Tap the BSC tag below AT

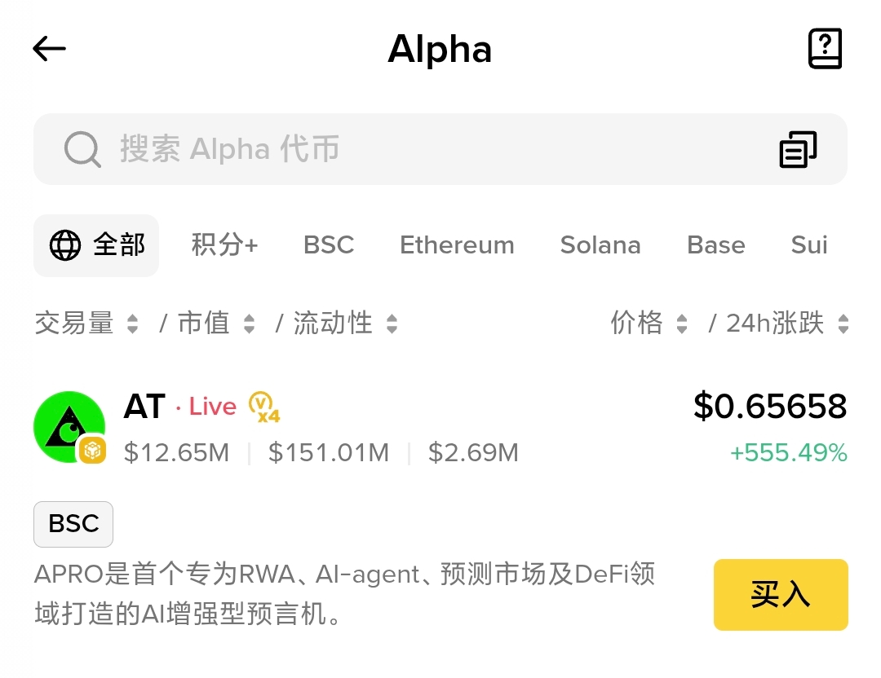click(73, 524)
